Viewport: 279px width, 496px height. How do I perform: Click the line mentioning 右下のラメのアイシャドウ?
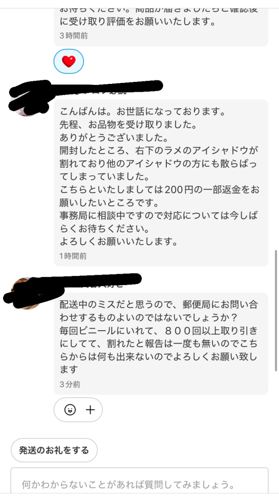tap(159, 150)
